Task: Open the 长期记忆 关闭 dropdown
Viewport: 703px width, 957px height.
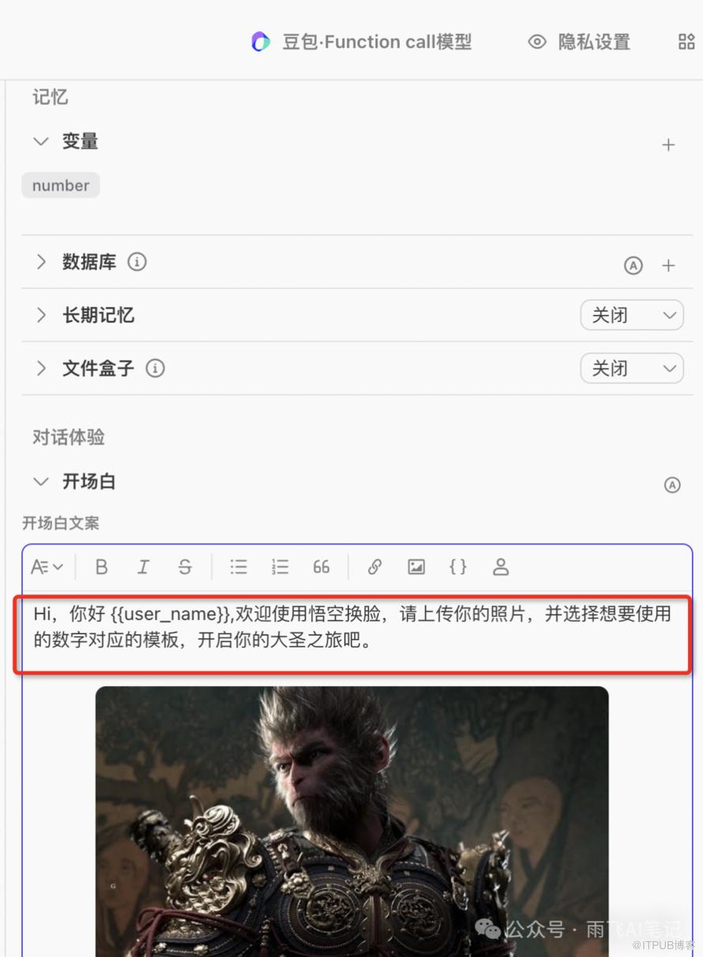Action: point(632,315)
